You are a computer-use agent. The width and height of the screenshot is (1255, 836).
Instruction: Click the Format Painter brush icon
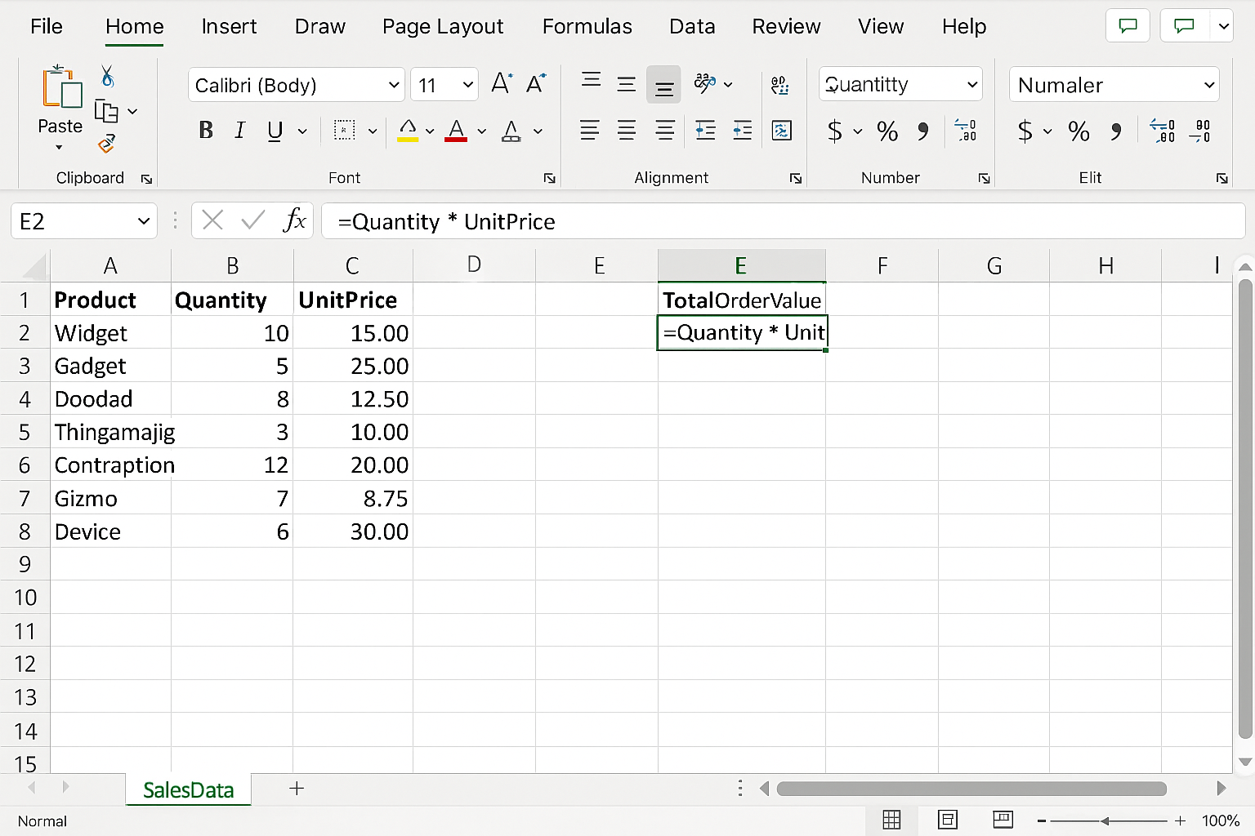pyautogui.click(x=106, y=144)
